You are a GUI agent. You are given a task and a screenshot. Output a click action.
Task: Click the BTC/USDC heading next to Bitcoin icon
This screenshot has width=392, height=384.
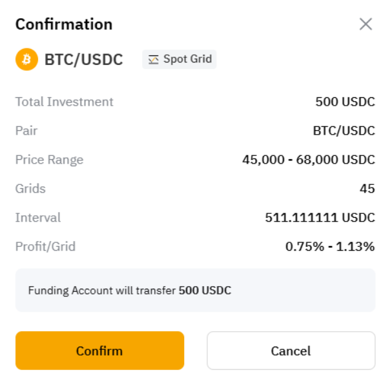pyautogui.click(x=83, y=60)
